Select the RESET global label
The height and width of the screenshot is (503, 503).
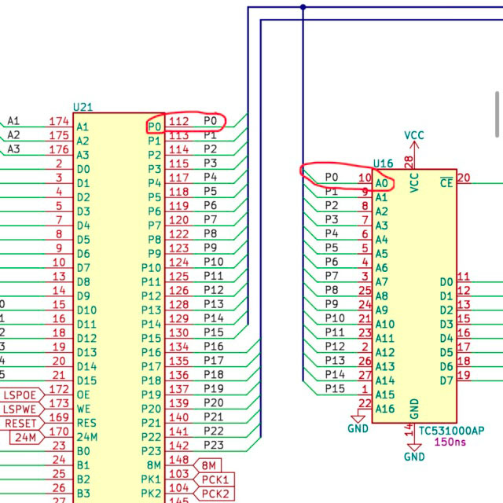22,423
